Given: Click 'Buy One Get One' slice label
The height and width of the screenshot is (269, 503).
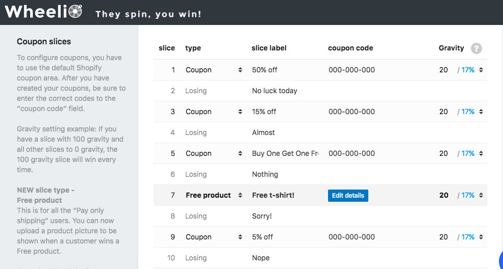Looking at the screenshot, I should click(285, 153).
